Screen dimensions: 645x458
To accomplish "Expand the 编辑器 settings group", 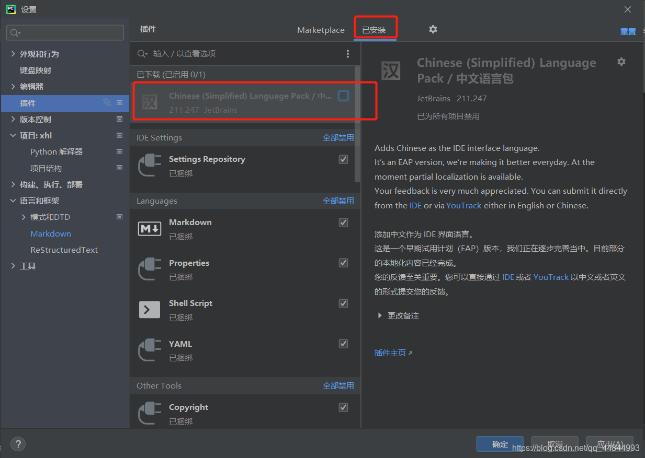I will [13, 86].
